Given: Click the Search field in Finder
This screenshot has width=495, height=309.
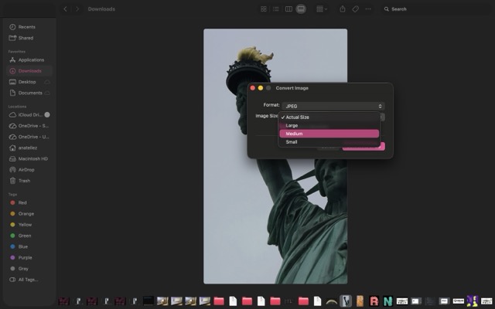Looking at the screenshot, I should pyautogui.click(x=435, y=9).
